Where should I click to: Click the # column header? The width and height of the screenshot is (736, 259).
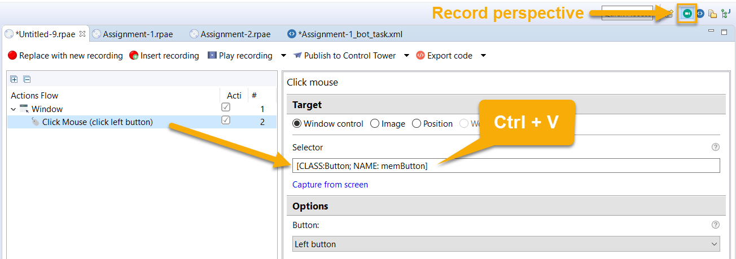pyautogui.click(x=255, y=95)
